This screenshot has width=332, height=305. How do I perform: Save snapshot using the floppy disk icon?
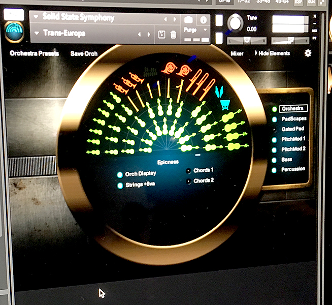coord(162,35)
